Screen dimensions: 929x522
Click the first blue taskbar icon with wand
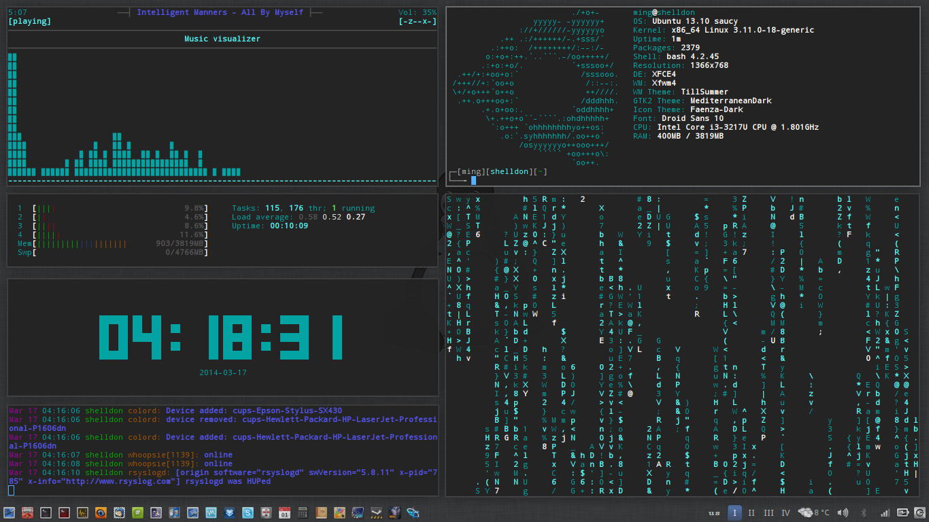coord(9,512)
